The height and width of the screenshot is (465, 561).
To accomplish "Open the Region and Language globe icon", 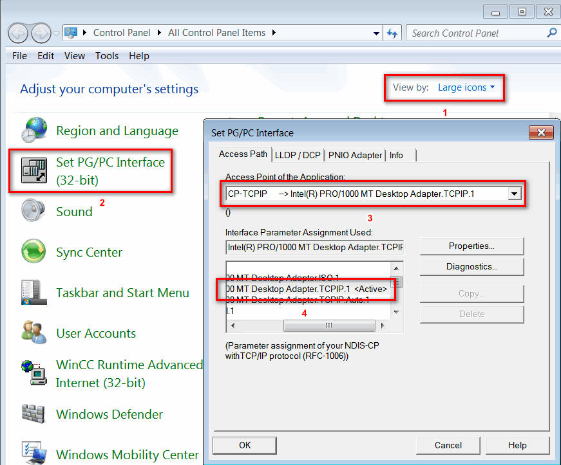I will click(34, 130).
